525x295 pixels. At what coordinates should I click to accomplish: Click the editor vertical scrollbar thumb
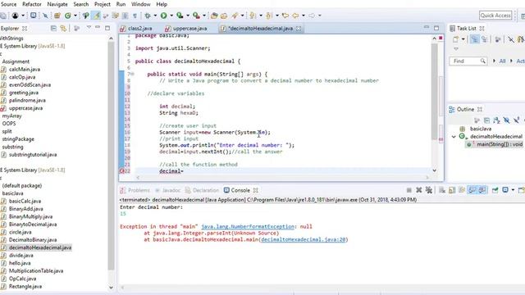(x=434, y=92)
